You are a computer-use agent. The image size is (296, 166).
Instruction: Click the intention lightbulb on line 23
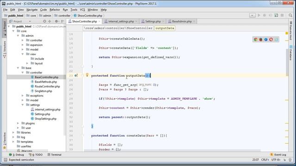[87, 75]
